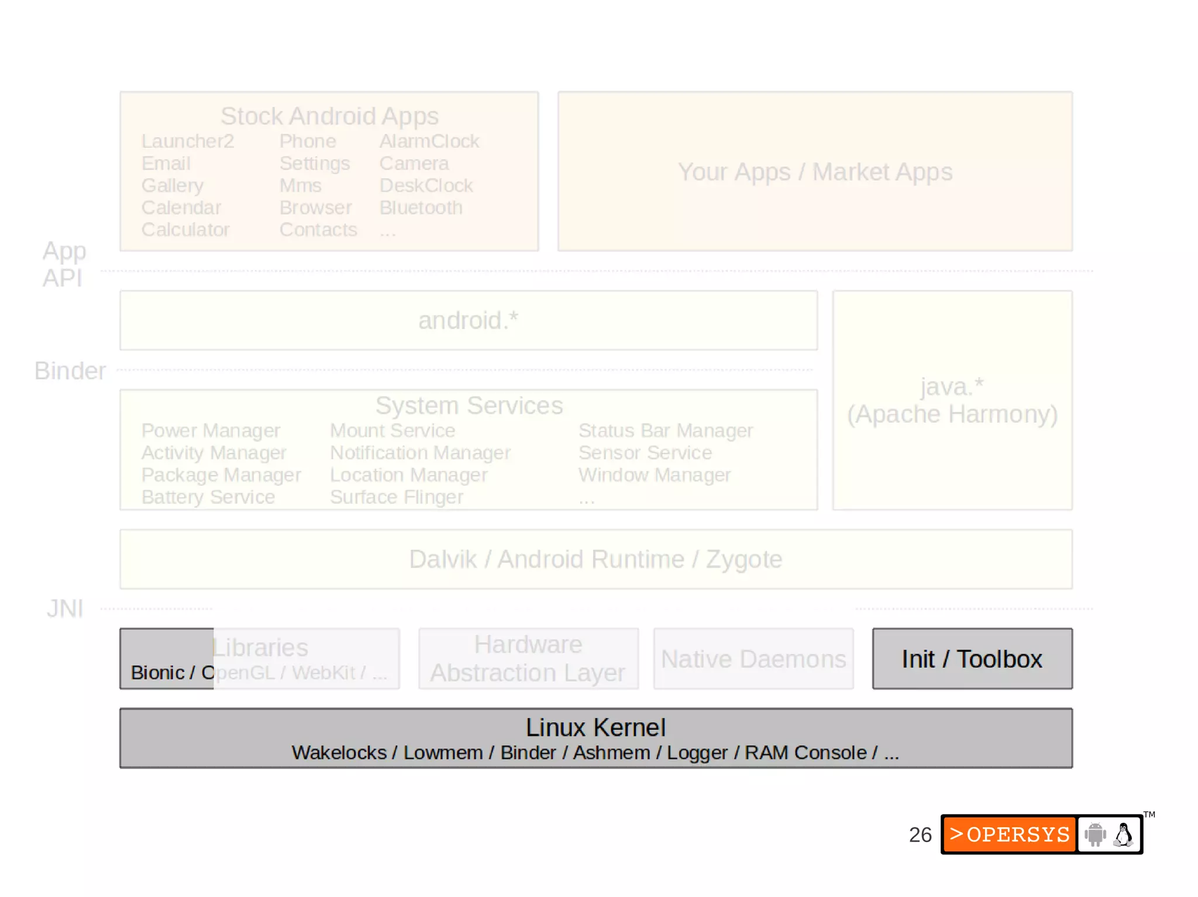Click Dalvik / Android Runtime / Zygote bar
This screenshot has height=897, width=1198.
point(595,559)
